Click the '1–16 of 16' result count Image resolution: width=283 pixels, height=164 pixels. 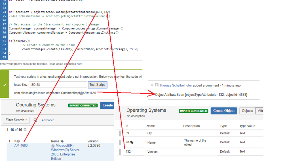14,130
